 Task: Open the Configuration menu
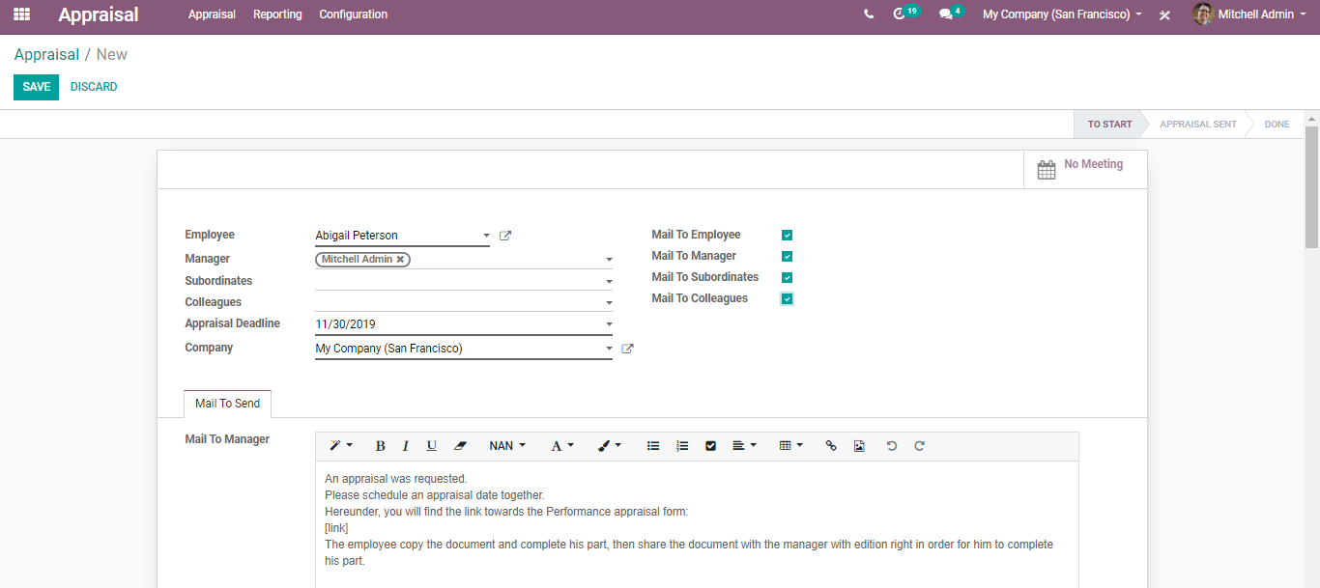tap(354, 14)
